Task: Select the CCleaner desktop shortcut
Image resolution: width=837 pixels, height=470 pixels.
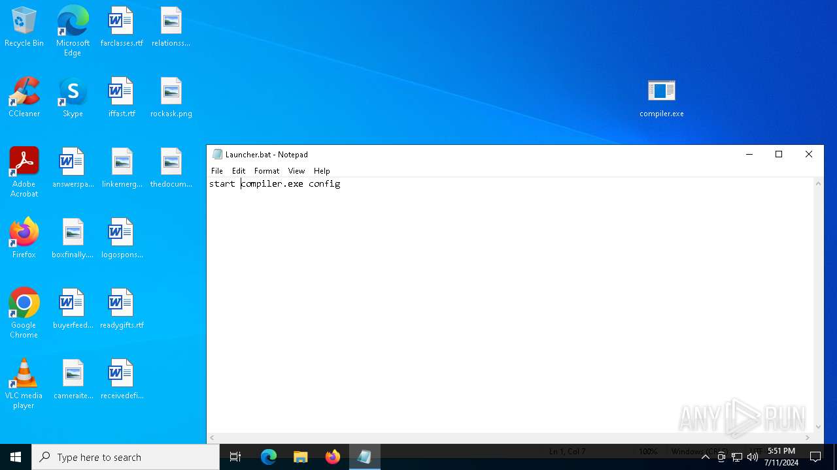Action: point(24,98)
